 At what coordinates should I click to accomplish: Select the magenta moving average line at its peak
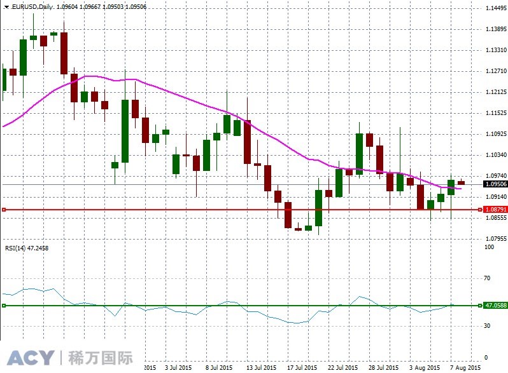click(x=90, y=76)
